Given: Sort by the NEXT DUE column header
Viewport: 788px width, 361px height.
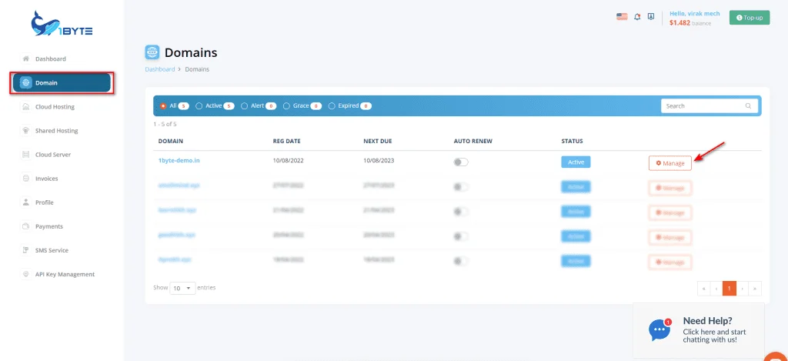Looking at the screenshot, I should [x=377, y=142].
